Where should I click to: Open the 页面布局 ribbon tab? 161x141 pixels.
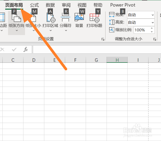click(x=14, y=5)
